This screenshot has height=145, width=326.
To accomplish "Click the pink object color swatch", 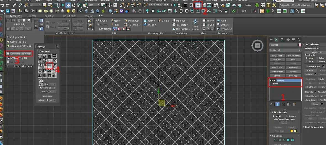I will tap(300, 45).
